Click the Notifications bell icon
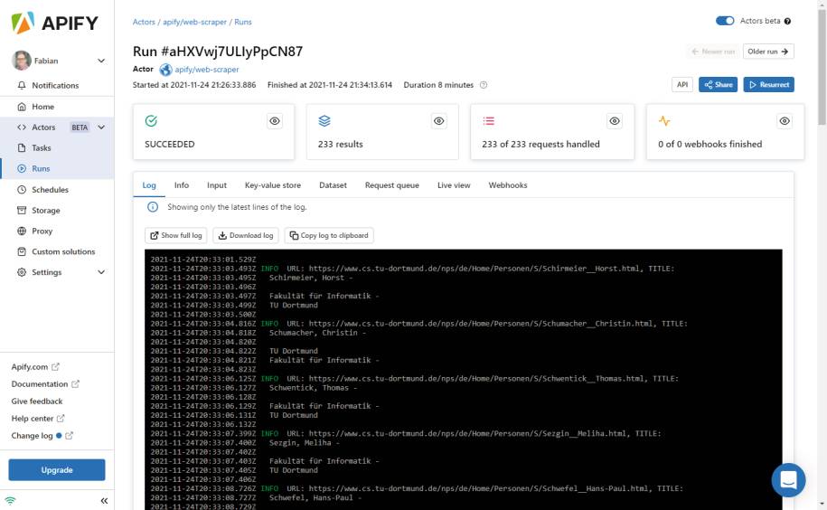Screen dimensions: 827x510 (x=22, y=85)
